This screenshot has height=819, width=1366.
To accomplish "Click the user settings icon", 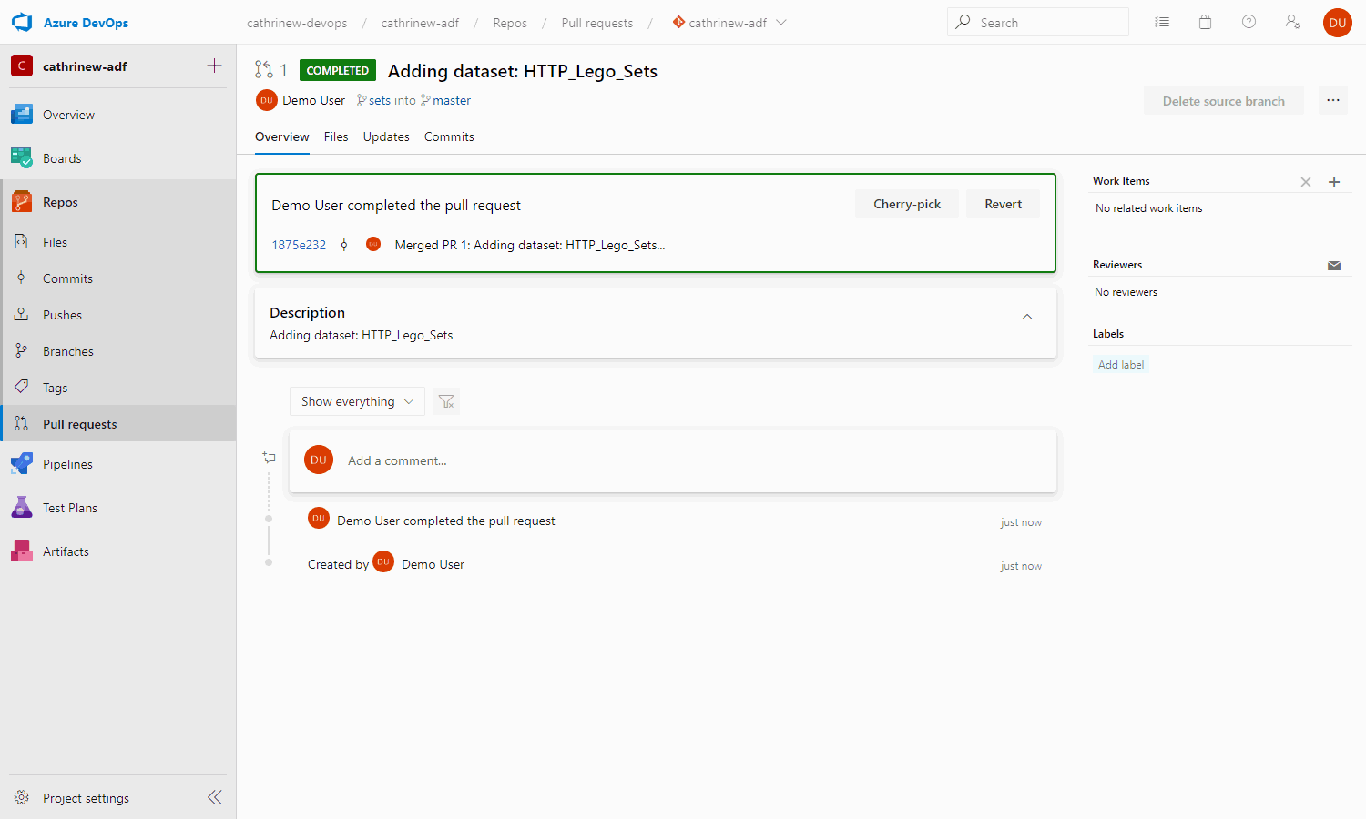I will click(1292, 23).
